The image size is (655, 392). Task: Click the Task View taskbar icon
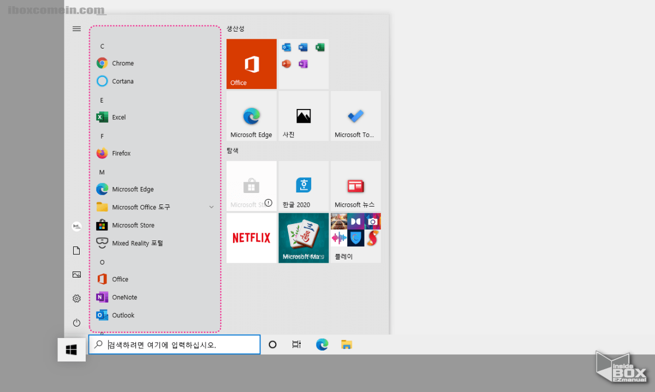pyautogui.click(x=296, y=344)
